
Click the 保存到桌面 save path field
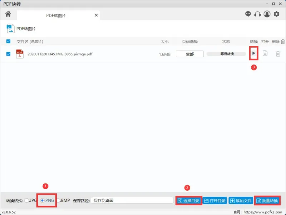point(132,200)
